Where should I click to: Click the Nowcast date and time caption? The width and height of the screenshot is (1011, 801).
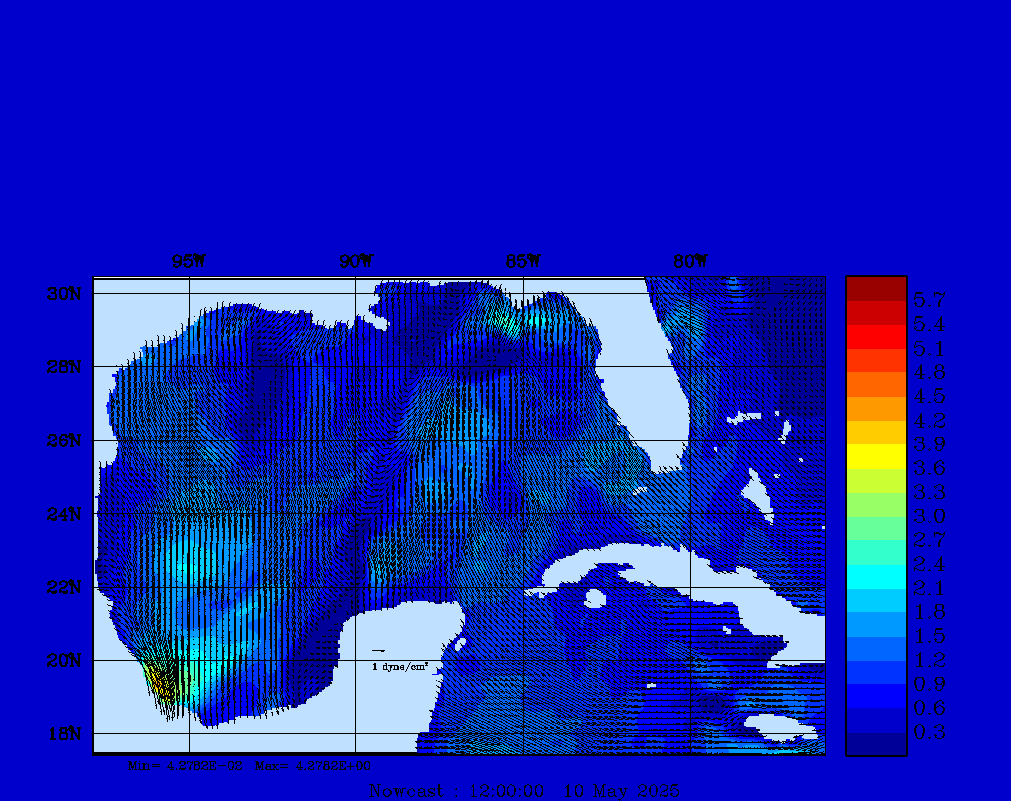tap(523, 791)
